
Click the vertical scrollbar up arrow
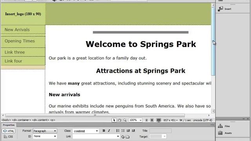pos(213,5)
